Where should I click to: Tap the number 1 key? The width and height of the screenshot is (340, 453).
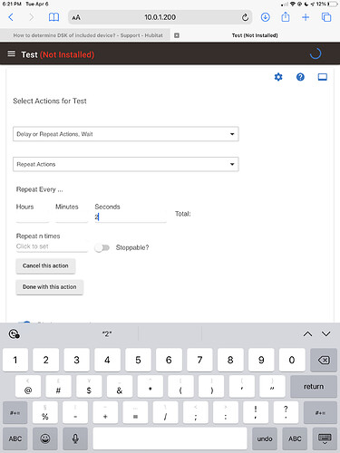point(15,360)
